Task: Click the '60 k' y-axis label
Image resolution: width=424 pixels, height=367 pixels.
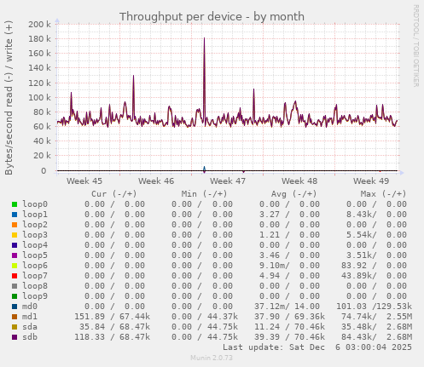Action: 42,127
